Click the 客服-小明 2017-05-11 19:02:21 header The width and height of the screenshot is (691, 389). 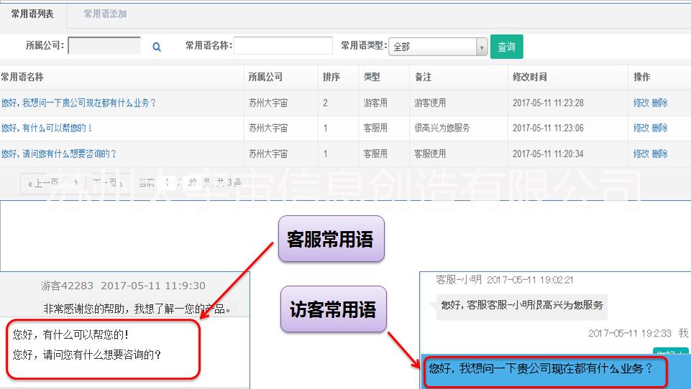505,280
